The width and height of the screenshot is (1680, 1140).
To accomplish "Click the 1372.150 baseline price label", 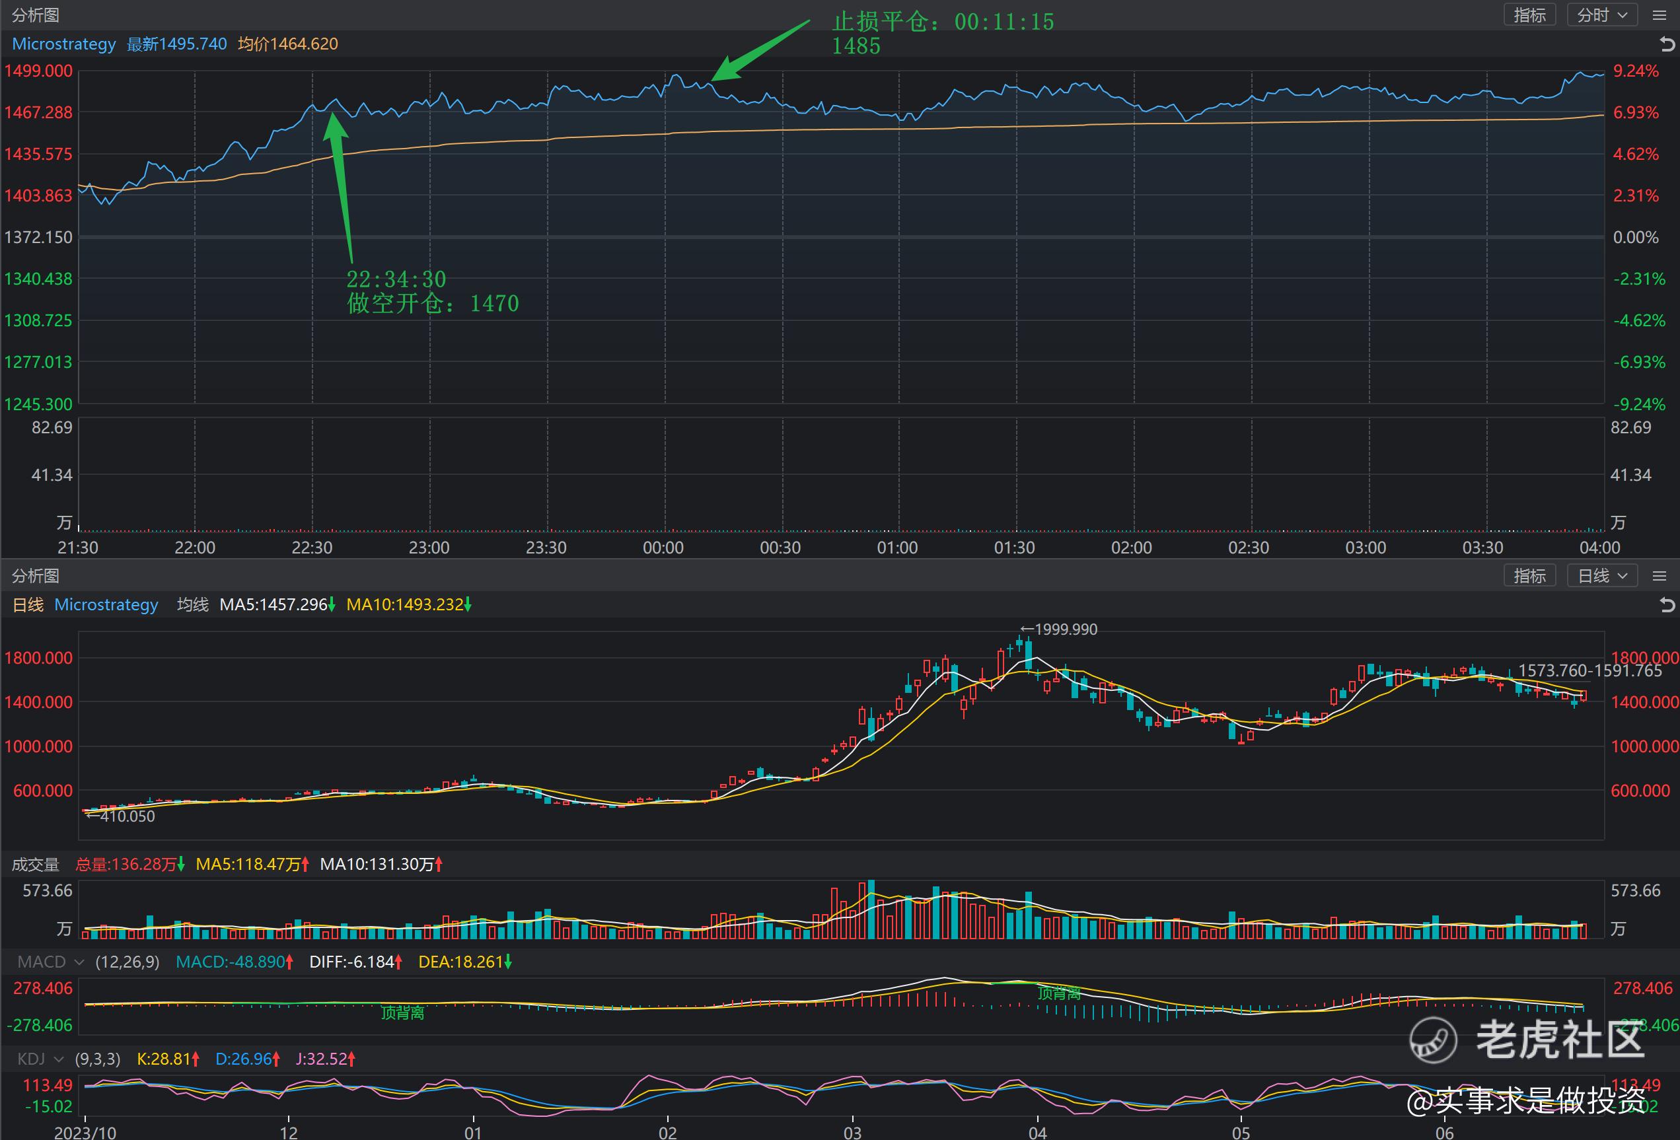I will point(38,237).
